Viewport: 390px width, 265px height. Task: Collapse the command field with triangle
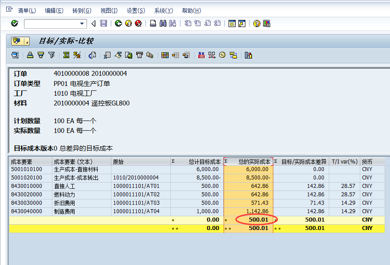coord(94,23)
